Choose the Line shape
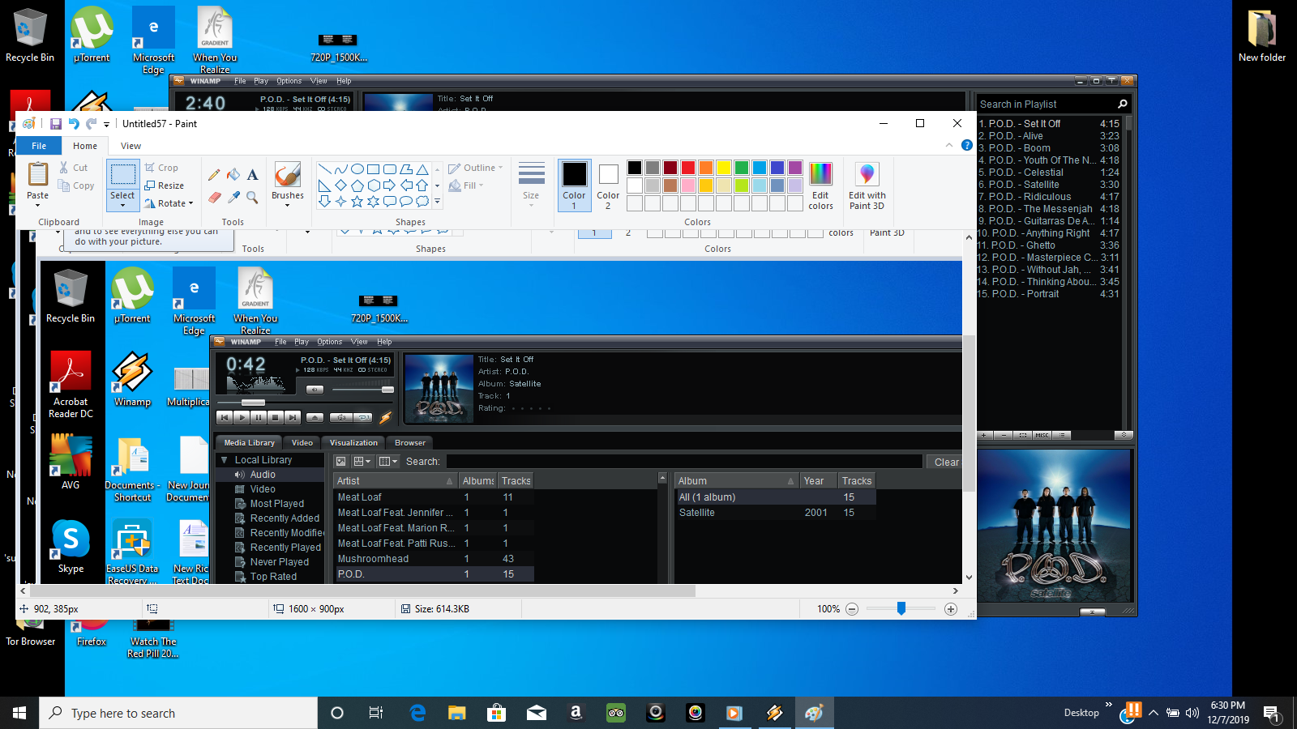This screenshot has width=1297, height=729. click(324, 169)
